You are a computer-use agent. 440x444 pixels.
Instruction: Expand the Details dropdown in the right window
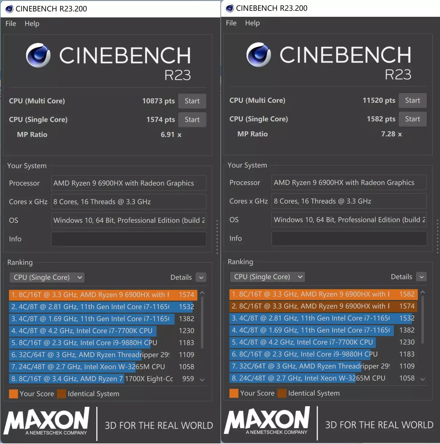(x=421, y=277)
